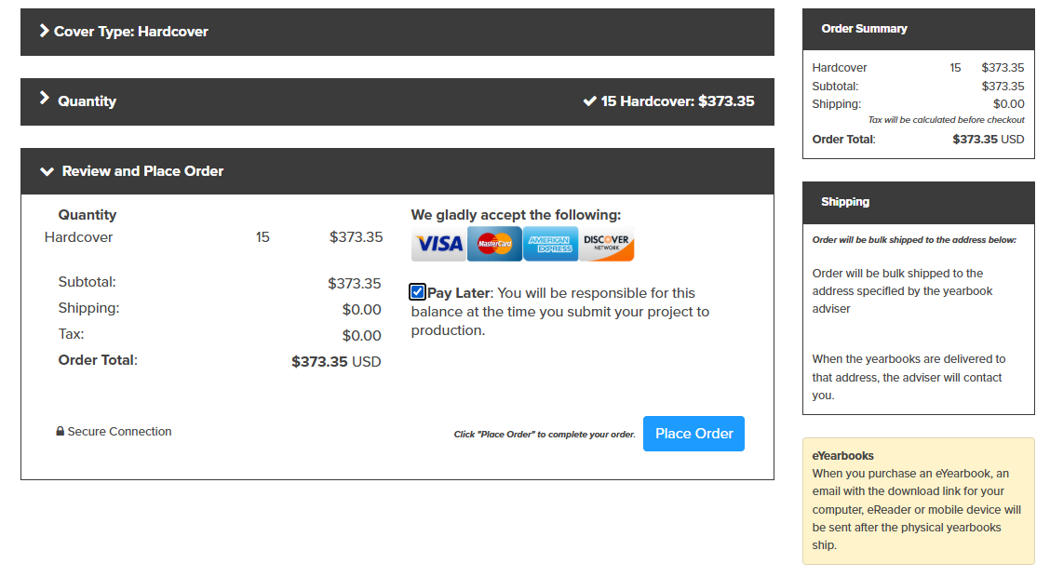Click the eYearbooks information box

[918, 501]
